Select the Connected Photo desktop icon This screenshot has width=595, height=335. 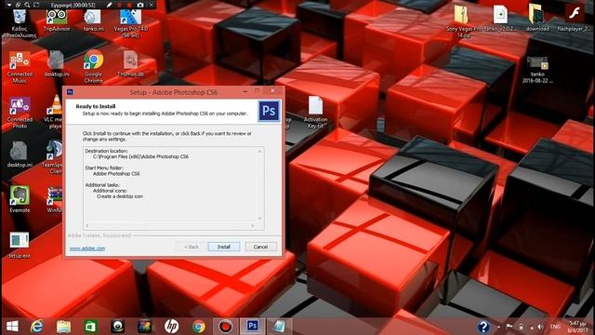20,113
